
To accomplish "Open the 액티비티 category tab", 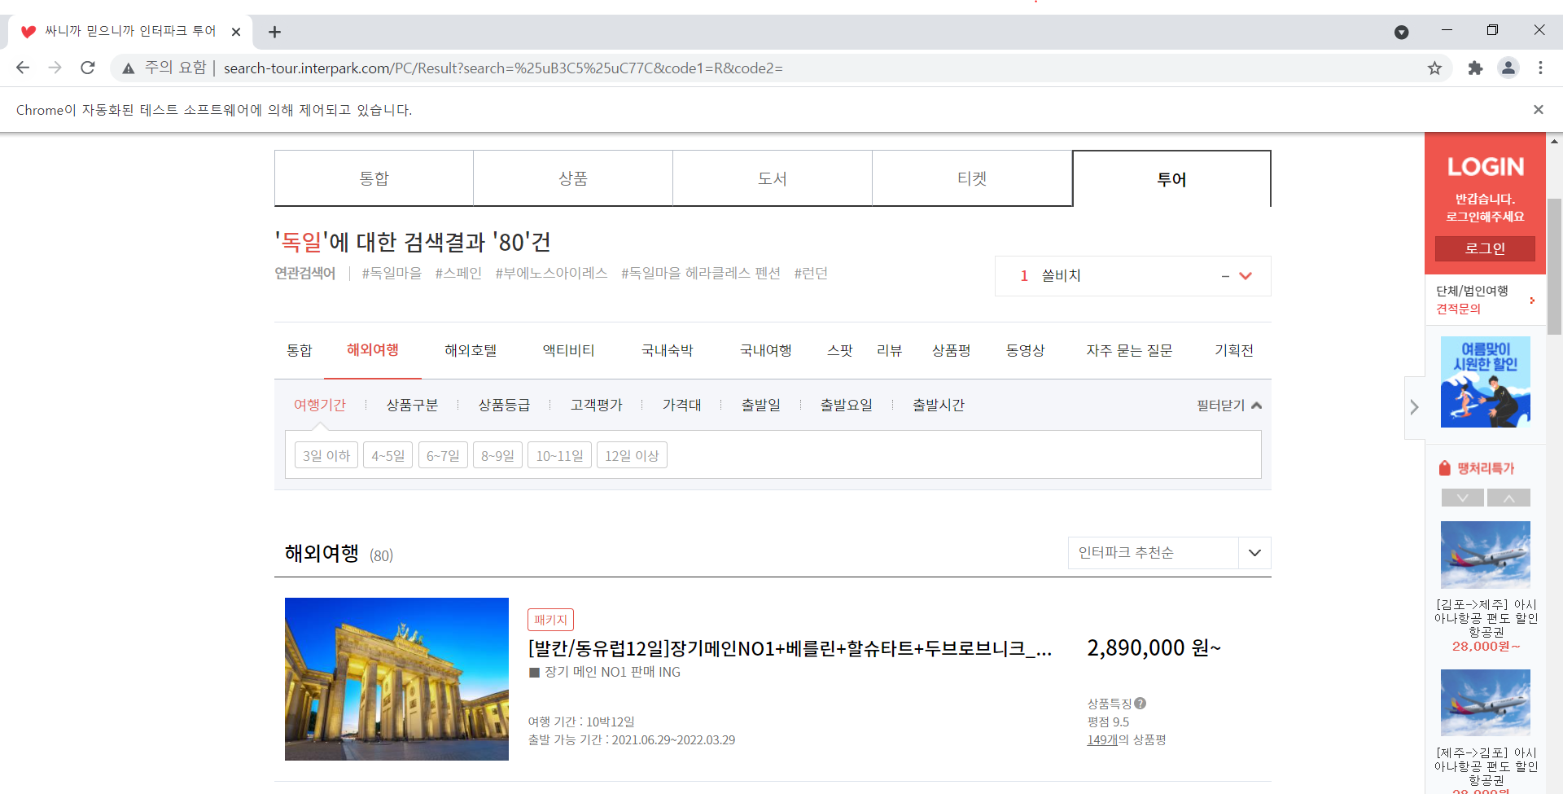I will [569, 351].
